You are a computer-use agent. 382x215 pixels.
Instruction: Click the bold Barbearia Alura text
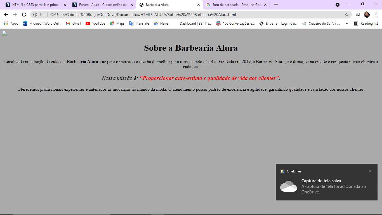point(82,62)
